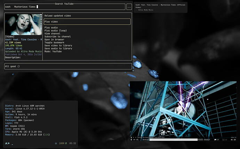Click the home directory icon in terminal prompt
The image size is (240, 149).
coord(56,143)
